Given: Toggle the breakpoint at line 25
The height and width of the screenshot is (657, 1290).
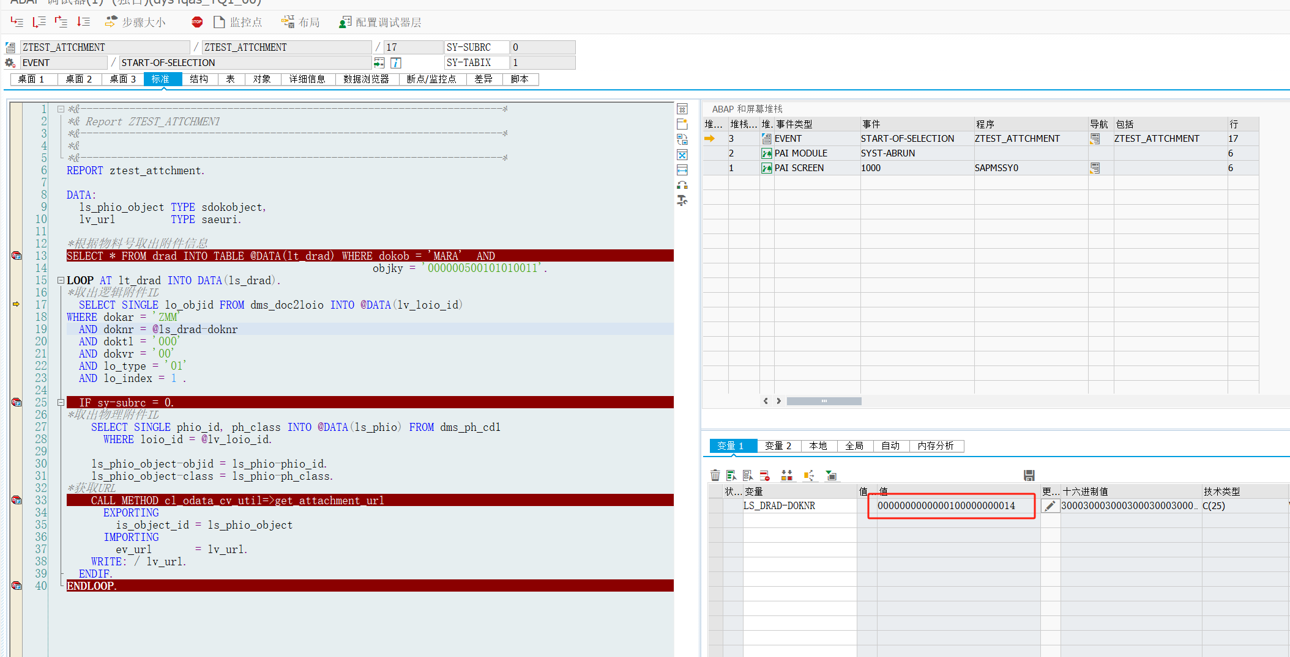Looking at the screenshot, I should tap(17, 402).
